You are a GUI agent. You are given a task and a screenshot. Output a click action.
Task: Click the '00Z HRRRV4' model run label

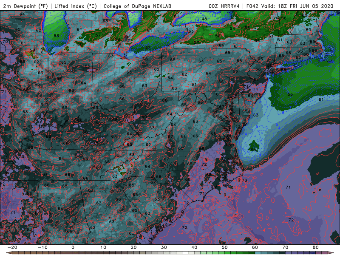tap(224, 6)
